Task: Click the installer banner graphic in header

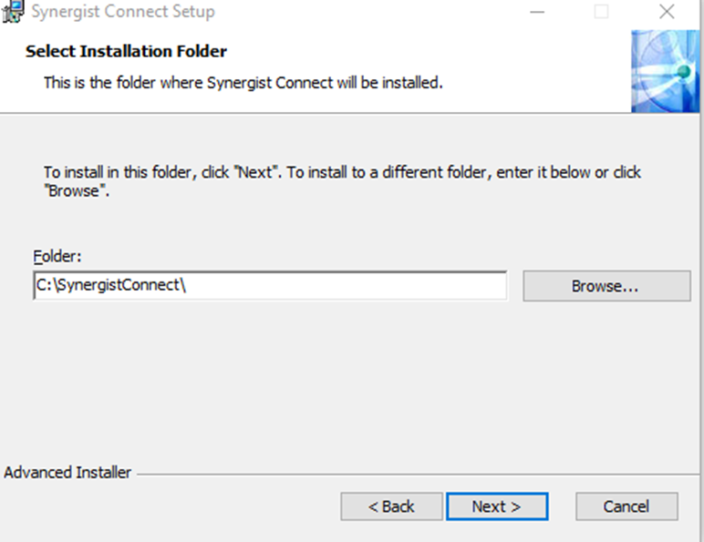Action: (665, 72)
